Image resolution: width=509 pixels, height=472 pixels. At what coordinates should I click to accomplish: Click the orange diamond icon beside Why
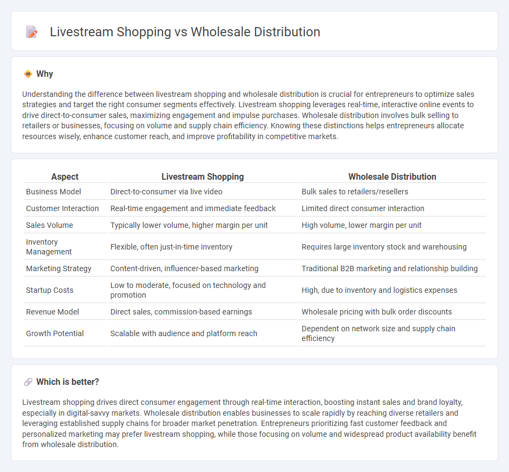click(28, 74)
